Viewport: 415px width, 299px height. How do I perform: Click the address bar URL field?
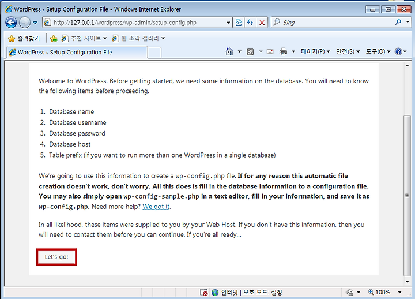[x=134, y=23]
